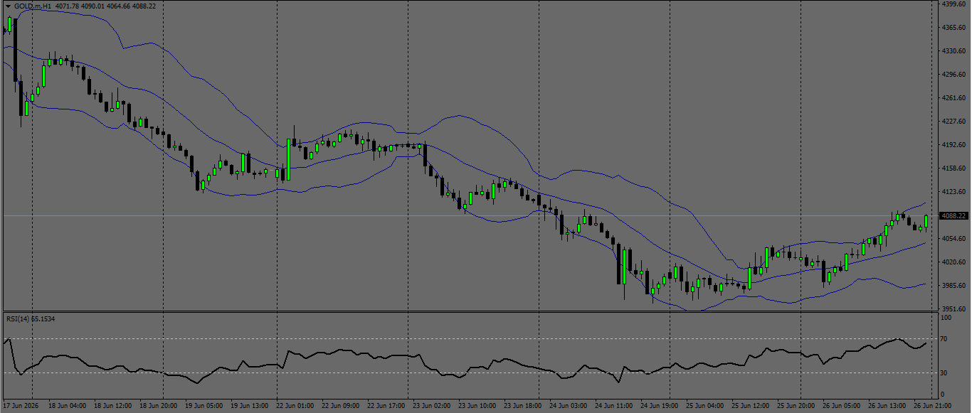Click the 22 Jun 17:00 time label
The image size is (972, 413).
click(x=386, y=405)
